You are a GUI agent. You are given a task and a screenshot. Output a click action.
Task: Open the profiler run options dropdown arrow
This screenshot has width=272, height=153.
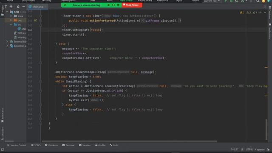[x=246, y=1]
